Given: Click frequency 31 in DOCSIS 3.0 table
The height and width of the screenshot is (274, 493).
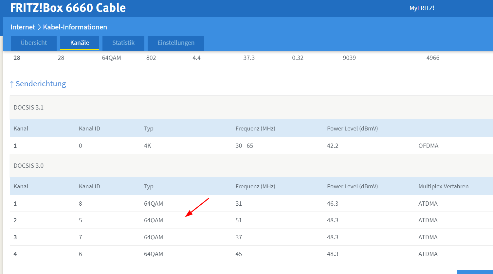Looking at the screenshot, I should click(239, 204).
